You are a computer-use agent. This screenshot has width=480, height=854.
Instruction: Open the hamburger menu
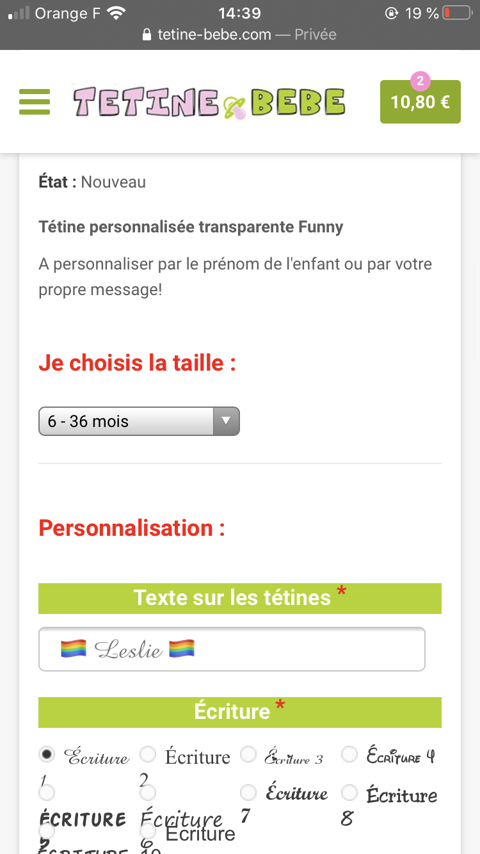pos(35,102)
